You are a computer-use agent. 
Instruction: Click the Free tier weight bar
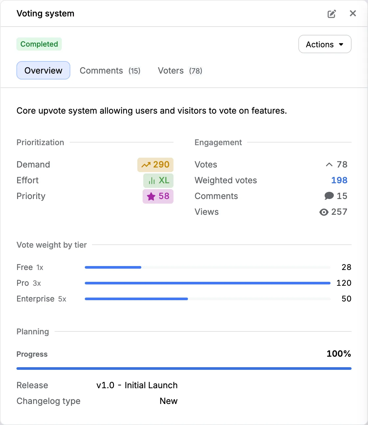pos(207,267)
